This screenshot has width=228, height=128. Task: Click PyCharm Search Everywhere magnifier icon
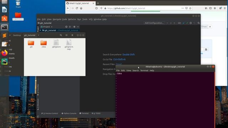pyautogui.click(x=198, y=23)
